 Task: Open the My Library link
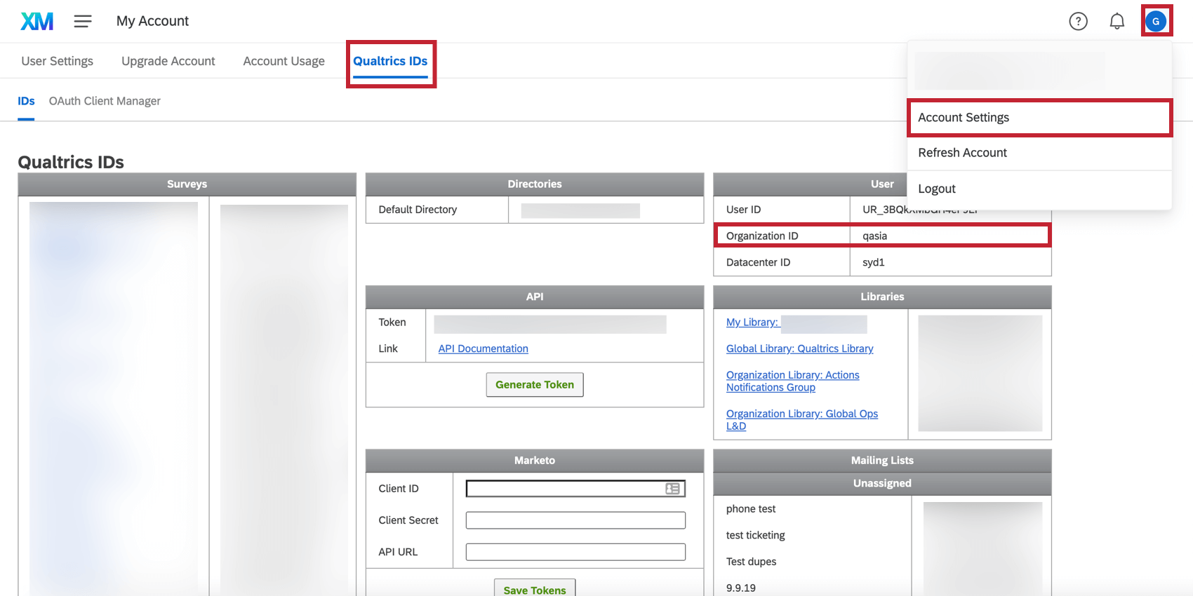(752, 322)
